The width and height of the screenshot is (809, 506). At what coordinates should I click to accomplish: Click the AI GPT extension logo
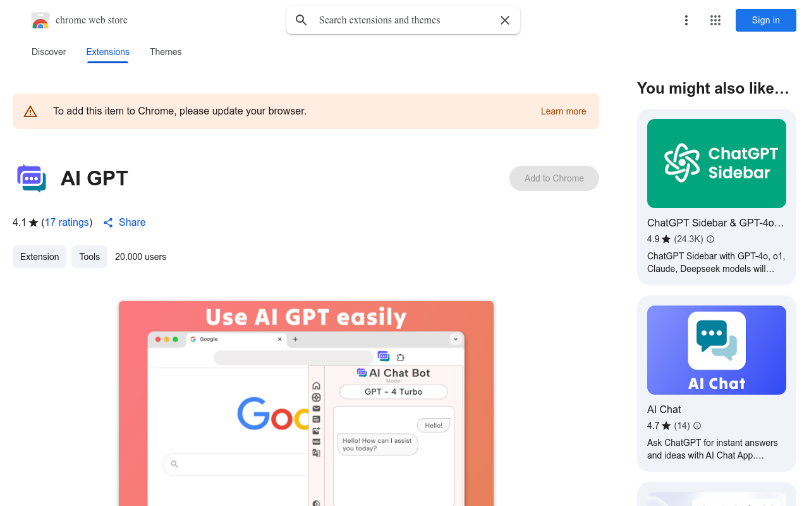coord(32,178)
